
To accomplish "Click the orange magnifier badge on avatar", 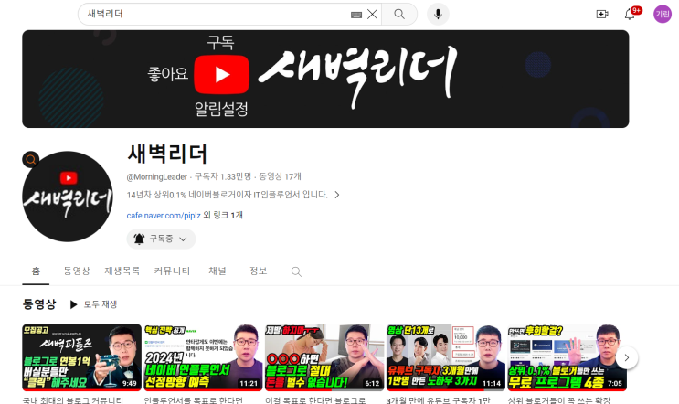I will 31,160.
